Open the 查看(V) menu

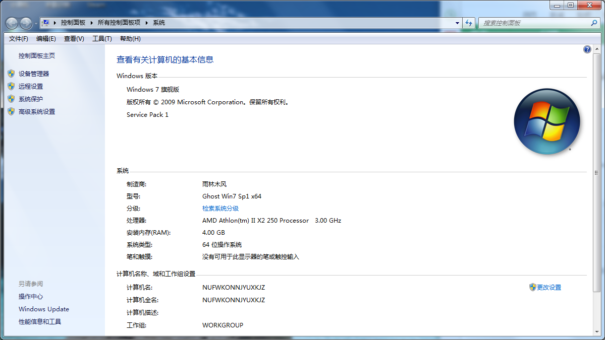pyautogui.click(x=74, y=38)
